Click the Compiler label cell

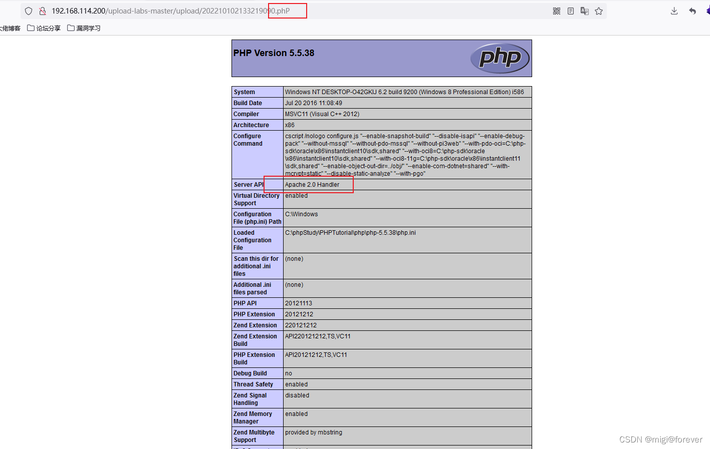pos(258,114)
